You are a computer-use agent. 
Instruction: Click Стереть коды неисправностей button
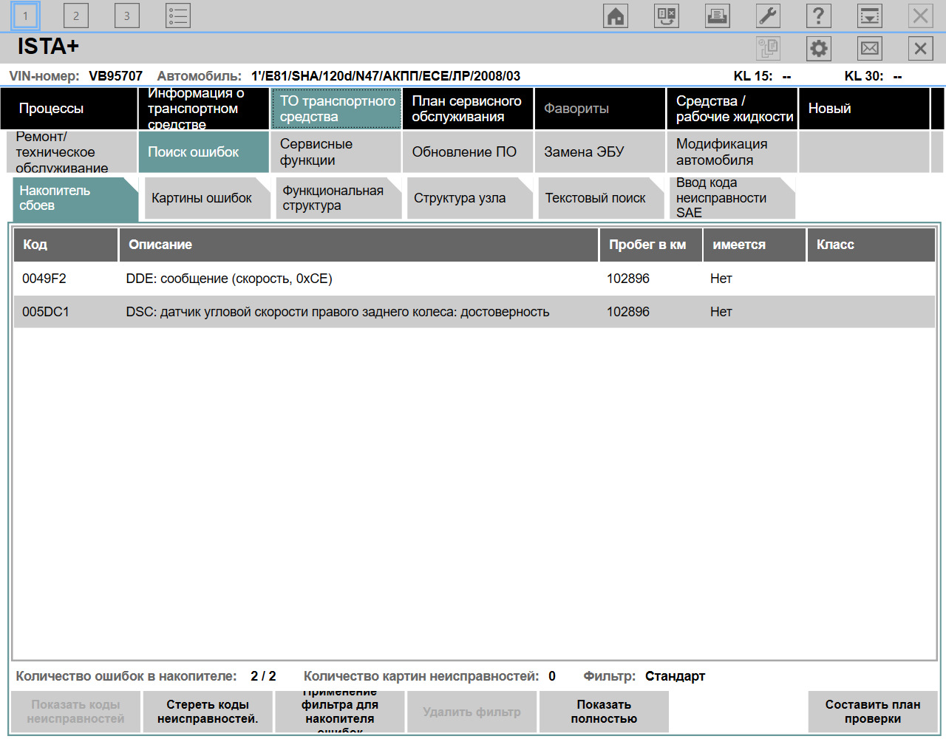208,712
